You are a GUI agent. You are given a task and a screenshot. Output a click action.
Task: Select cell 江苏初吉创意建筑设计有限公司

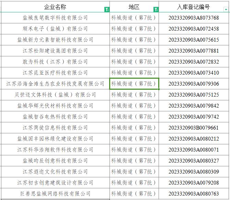point(55,183)
